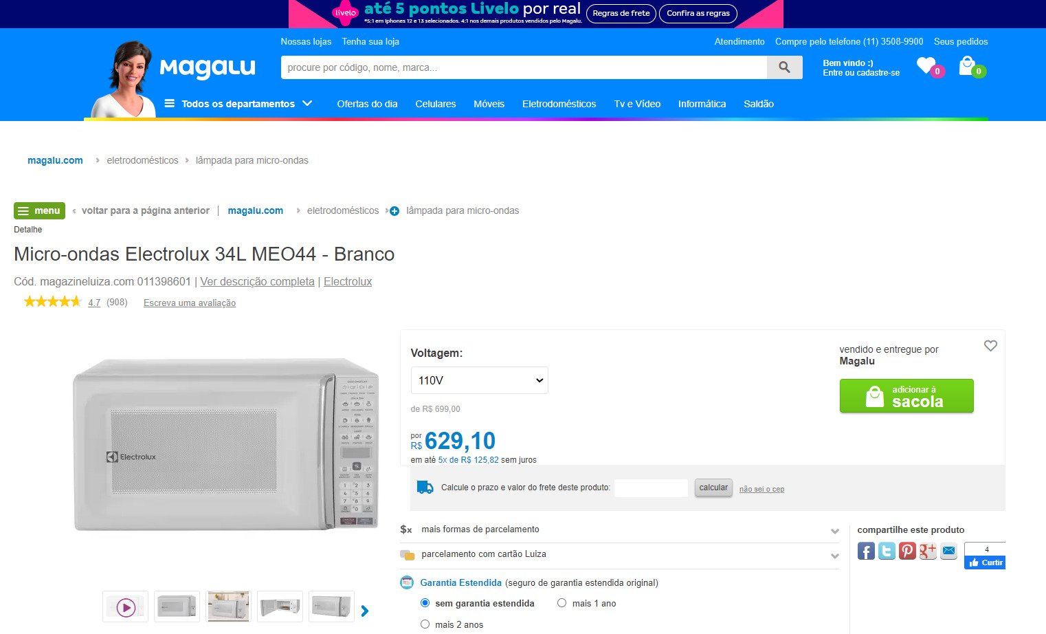Image resolution: width=1046 pixels, height=634 pixels.
Task: Share product on Google Plus
Action: pyautogui.click(x=928, y=551)
